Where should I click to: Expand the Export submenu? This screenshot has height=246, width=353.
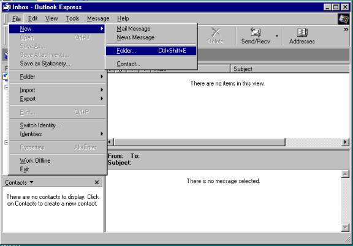tap(57, 99)
